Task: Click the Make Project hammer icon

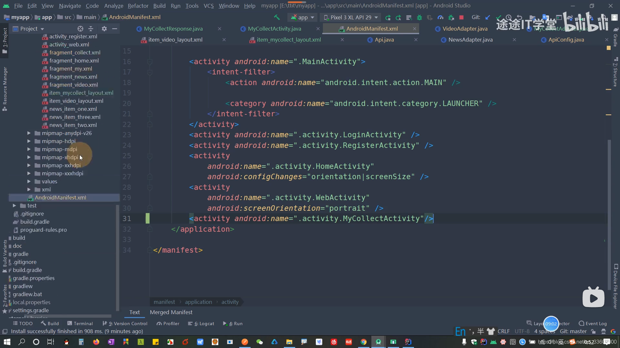Action: [x=277, y=17]
